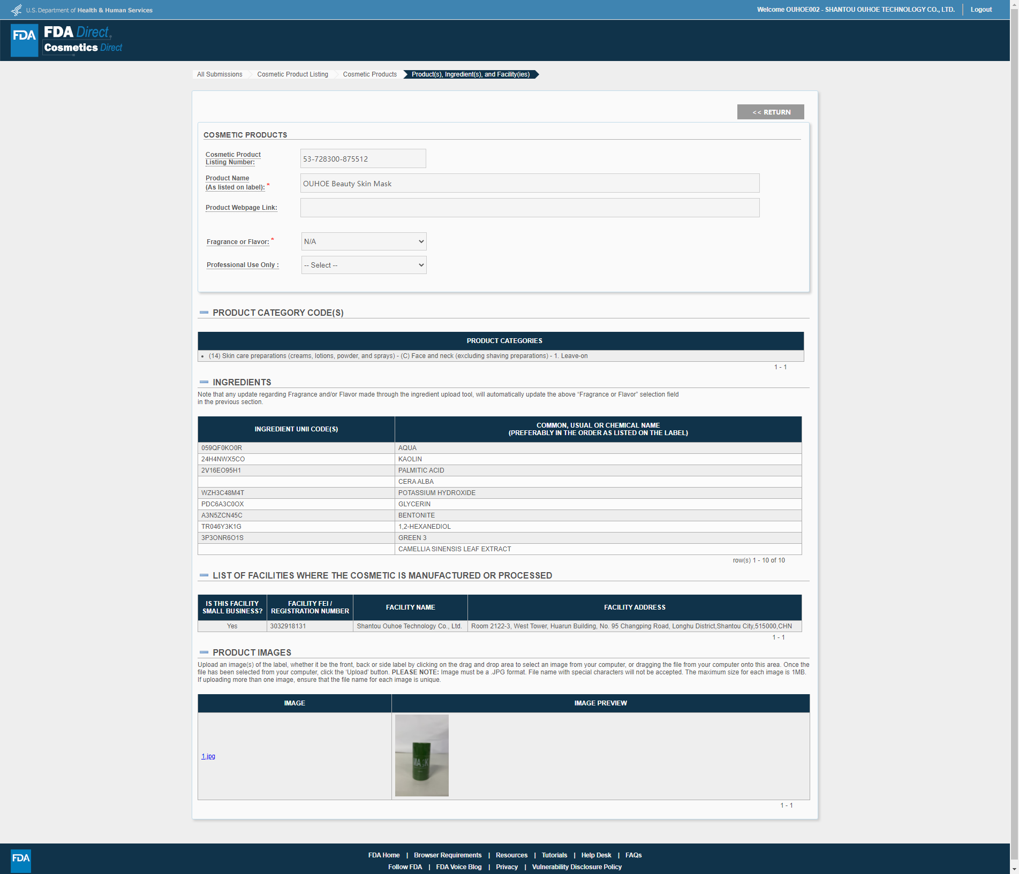1019x874 pixels.
Task: Click the Logout link
Action: pyautogui.click(x=981, y=10)
